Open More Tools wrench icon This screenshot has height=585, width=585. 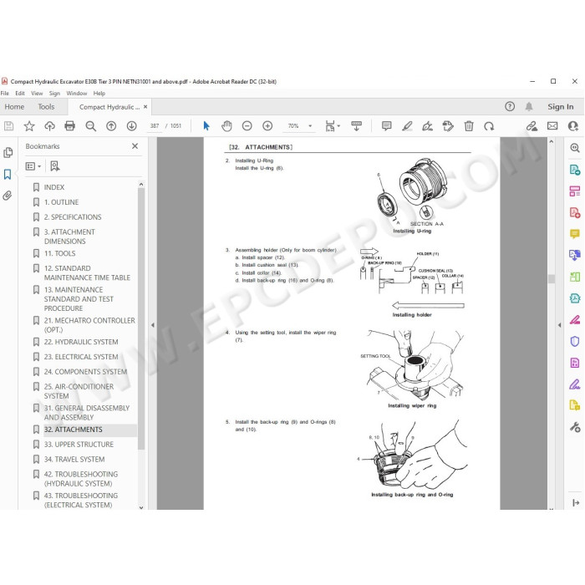pos(575,427)
